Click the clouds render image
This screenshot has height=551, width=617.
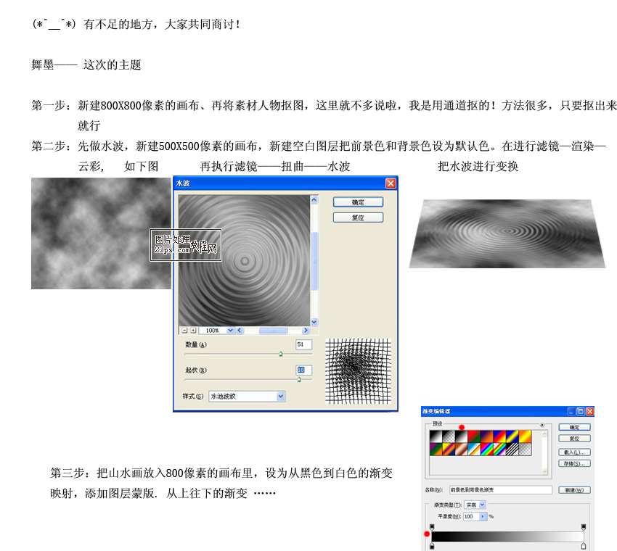pyautogui.click(x=101, y=233)
